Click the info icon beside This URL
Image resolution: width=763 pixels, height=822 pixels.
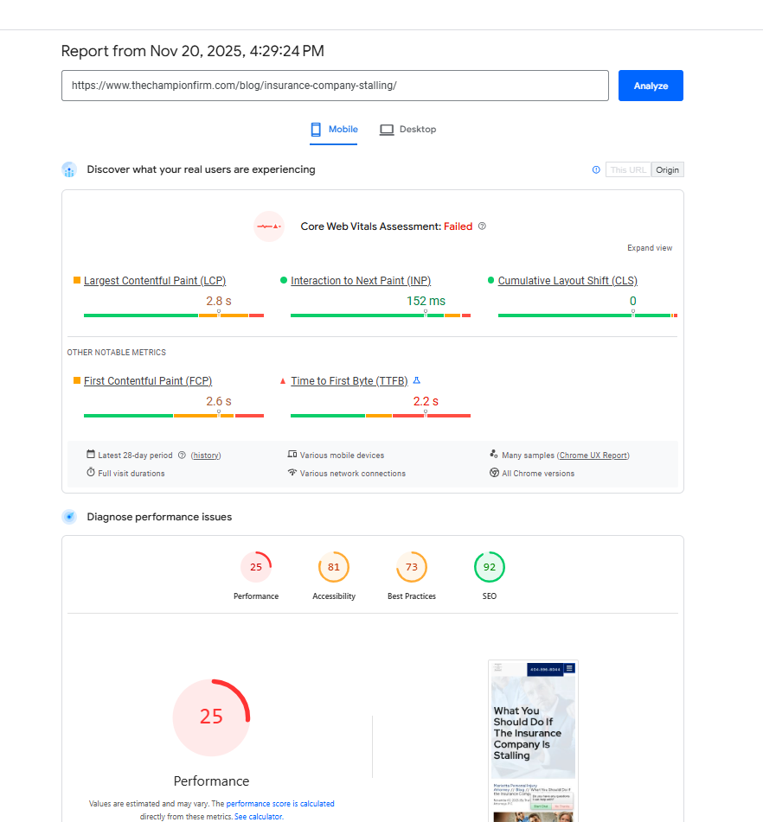pyautogui.click(x=596, y=169)
